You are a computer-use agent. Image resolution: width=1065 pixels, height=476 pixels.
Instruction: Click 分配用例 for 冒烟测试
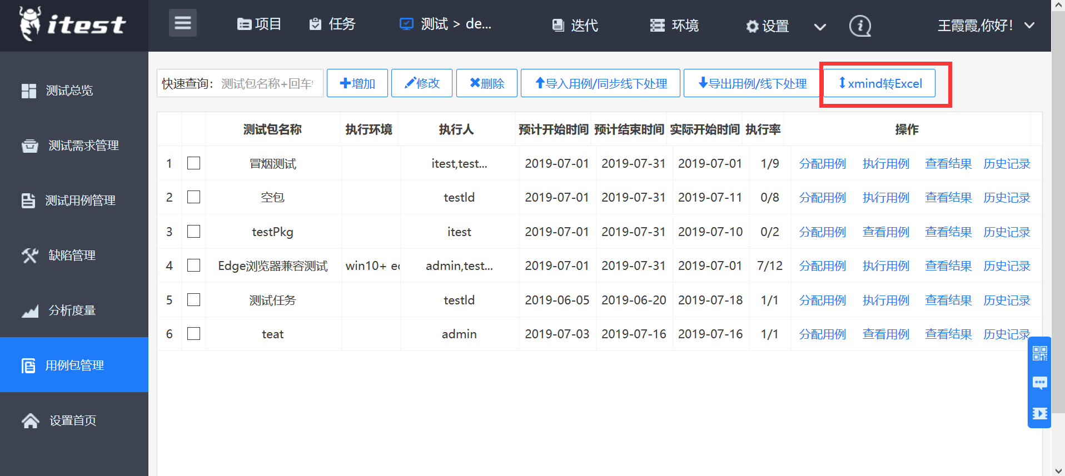coord(823,164)
